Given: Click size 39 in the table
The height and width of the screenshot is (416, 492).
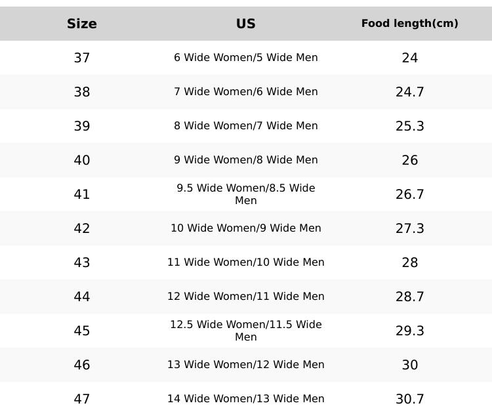Looking at the screenshot, I should pyautogui.click(x=82, y=126).
